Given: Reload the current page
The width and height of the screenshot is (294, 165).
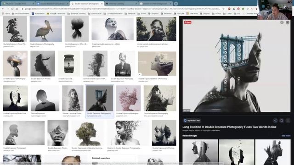Looking at the screenshot, I should 12,9.
